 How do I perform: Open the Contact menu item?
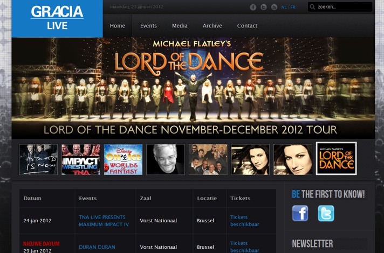247,26
